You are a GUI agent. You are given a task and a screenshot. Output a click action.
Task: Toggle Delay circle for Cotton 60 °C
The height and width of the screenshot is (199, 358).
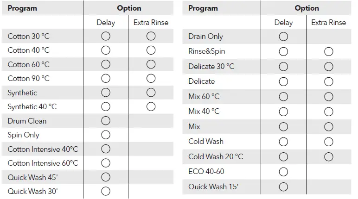(106, 64)
